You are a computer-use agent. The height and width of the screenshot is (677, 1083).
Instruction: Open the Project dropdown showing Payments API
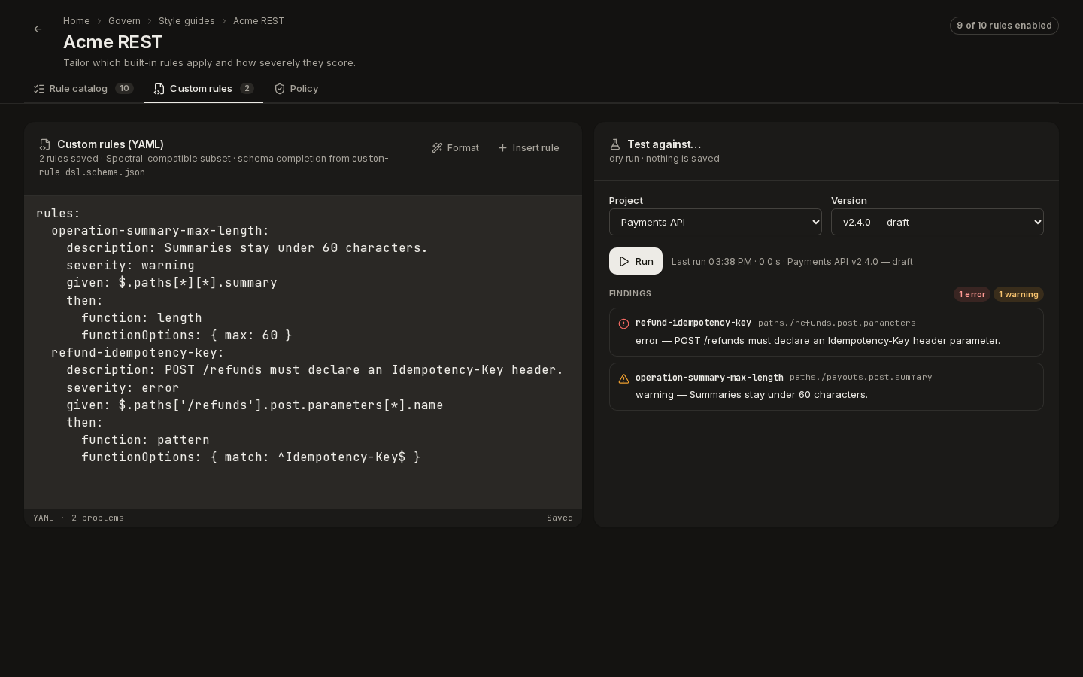[x=715, y=222]
